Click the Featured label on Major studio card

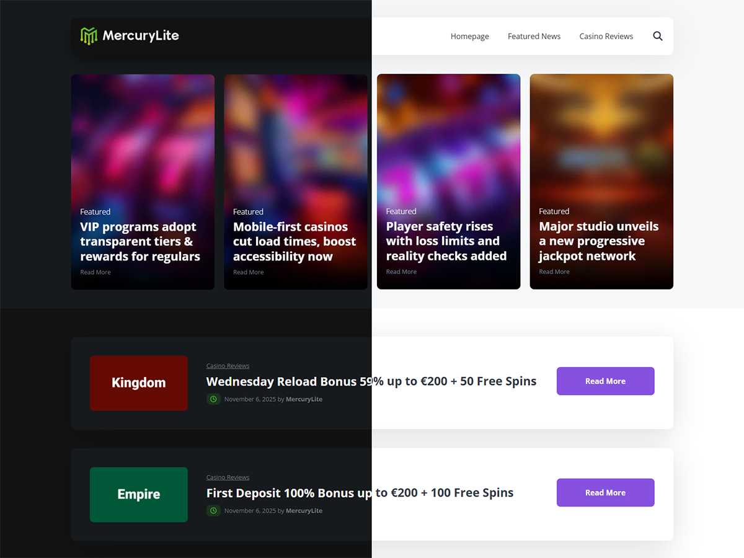tap(554, 211)
